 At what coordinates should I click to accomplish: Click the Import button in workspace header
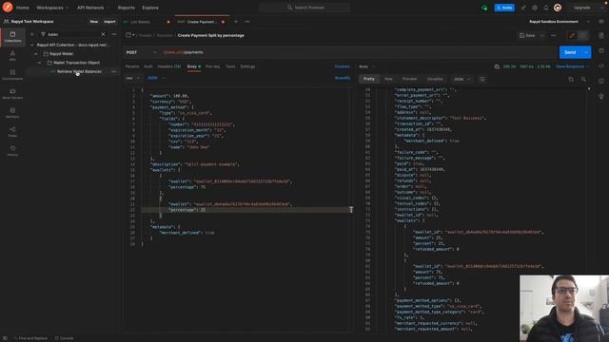pyautogui.click(x=109, y=22)
